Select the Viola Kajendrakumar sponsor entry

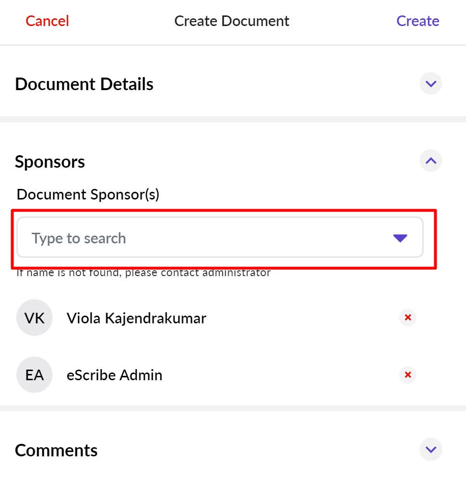(x=136, y=318)
